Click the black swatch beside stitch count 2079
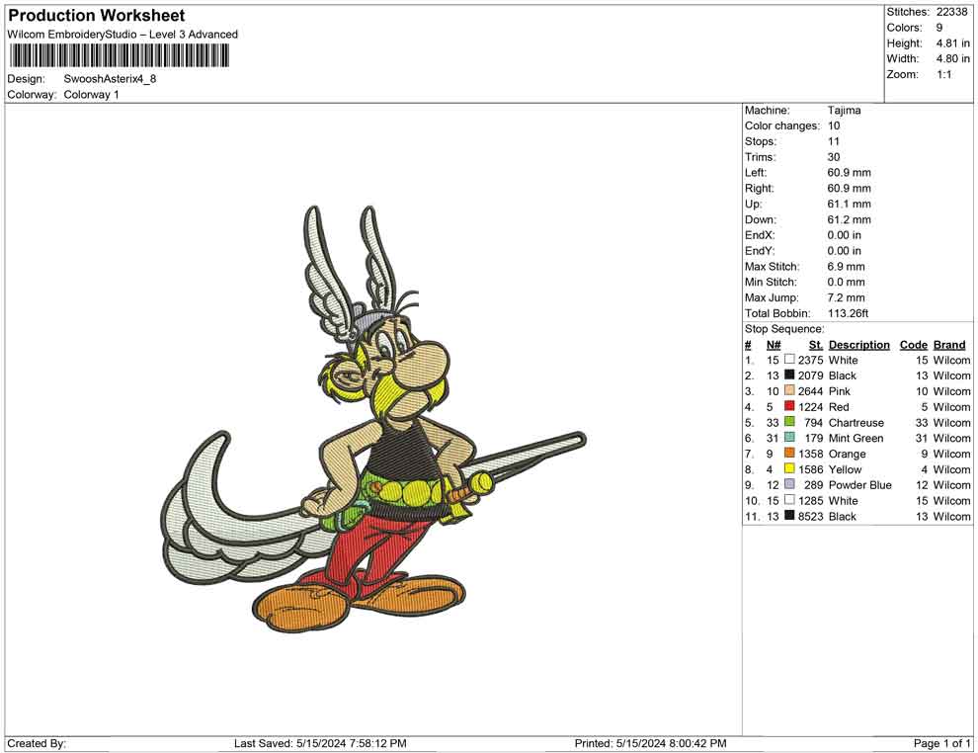The width and height of the screenshot is (978, 753). pos(789,375)
